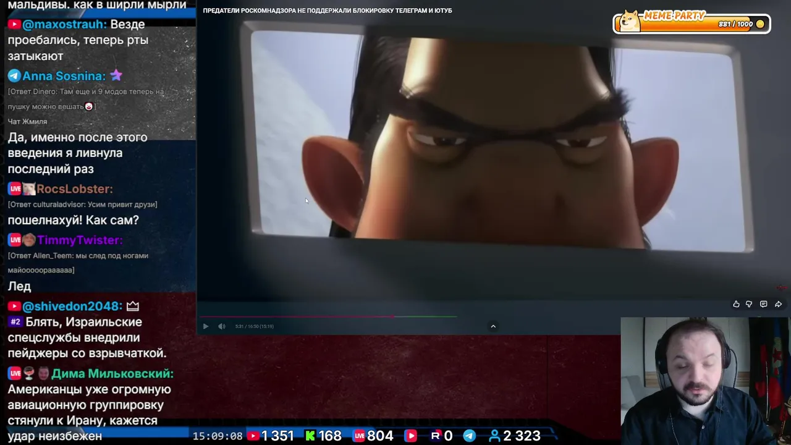Click the 'Лед' chat message
The height and width of the screenshot is (445, 791).
point(19,286)
